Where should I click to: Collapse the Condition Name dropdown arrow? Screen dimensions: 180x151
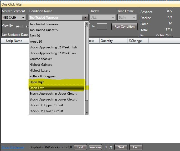point(85,18)
